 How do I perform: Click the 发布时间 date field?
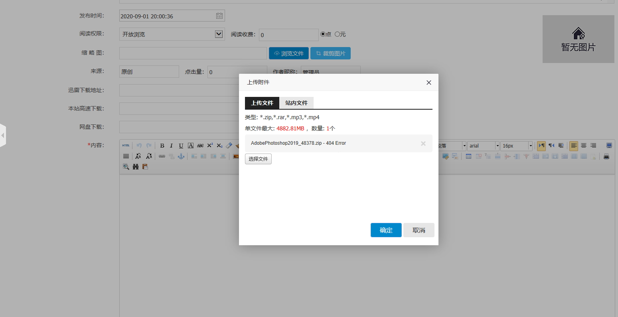pyautogui.click(x=172, y=16)
